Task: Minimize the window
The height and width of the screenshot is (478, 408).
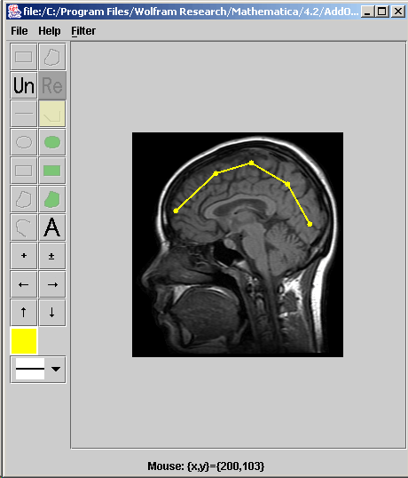Action: click(367, 12)
